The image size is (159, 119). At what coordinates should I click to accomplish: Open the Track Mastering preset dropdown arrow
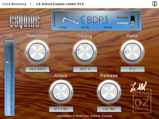pos(30,4)
